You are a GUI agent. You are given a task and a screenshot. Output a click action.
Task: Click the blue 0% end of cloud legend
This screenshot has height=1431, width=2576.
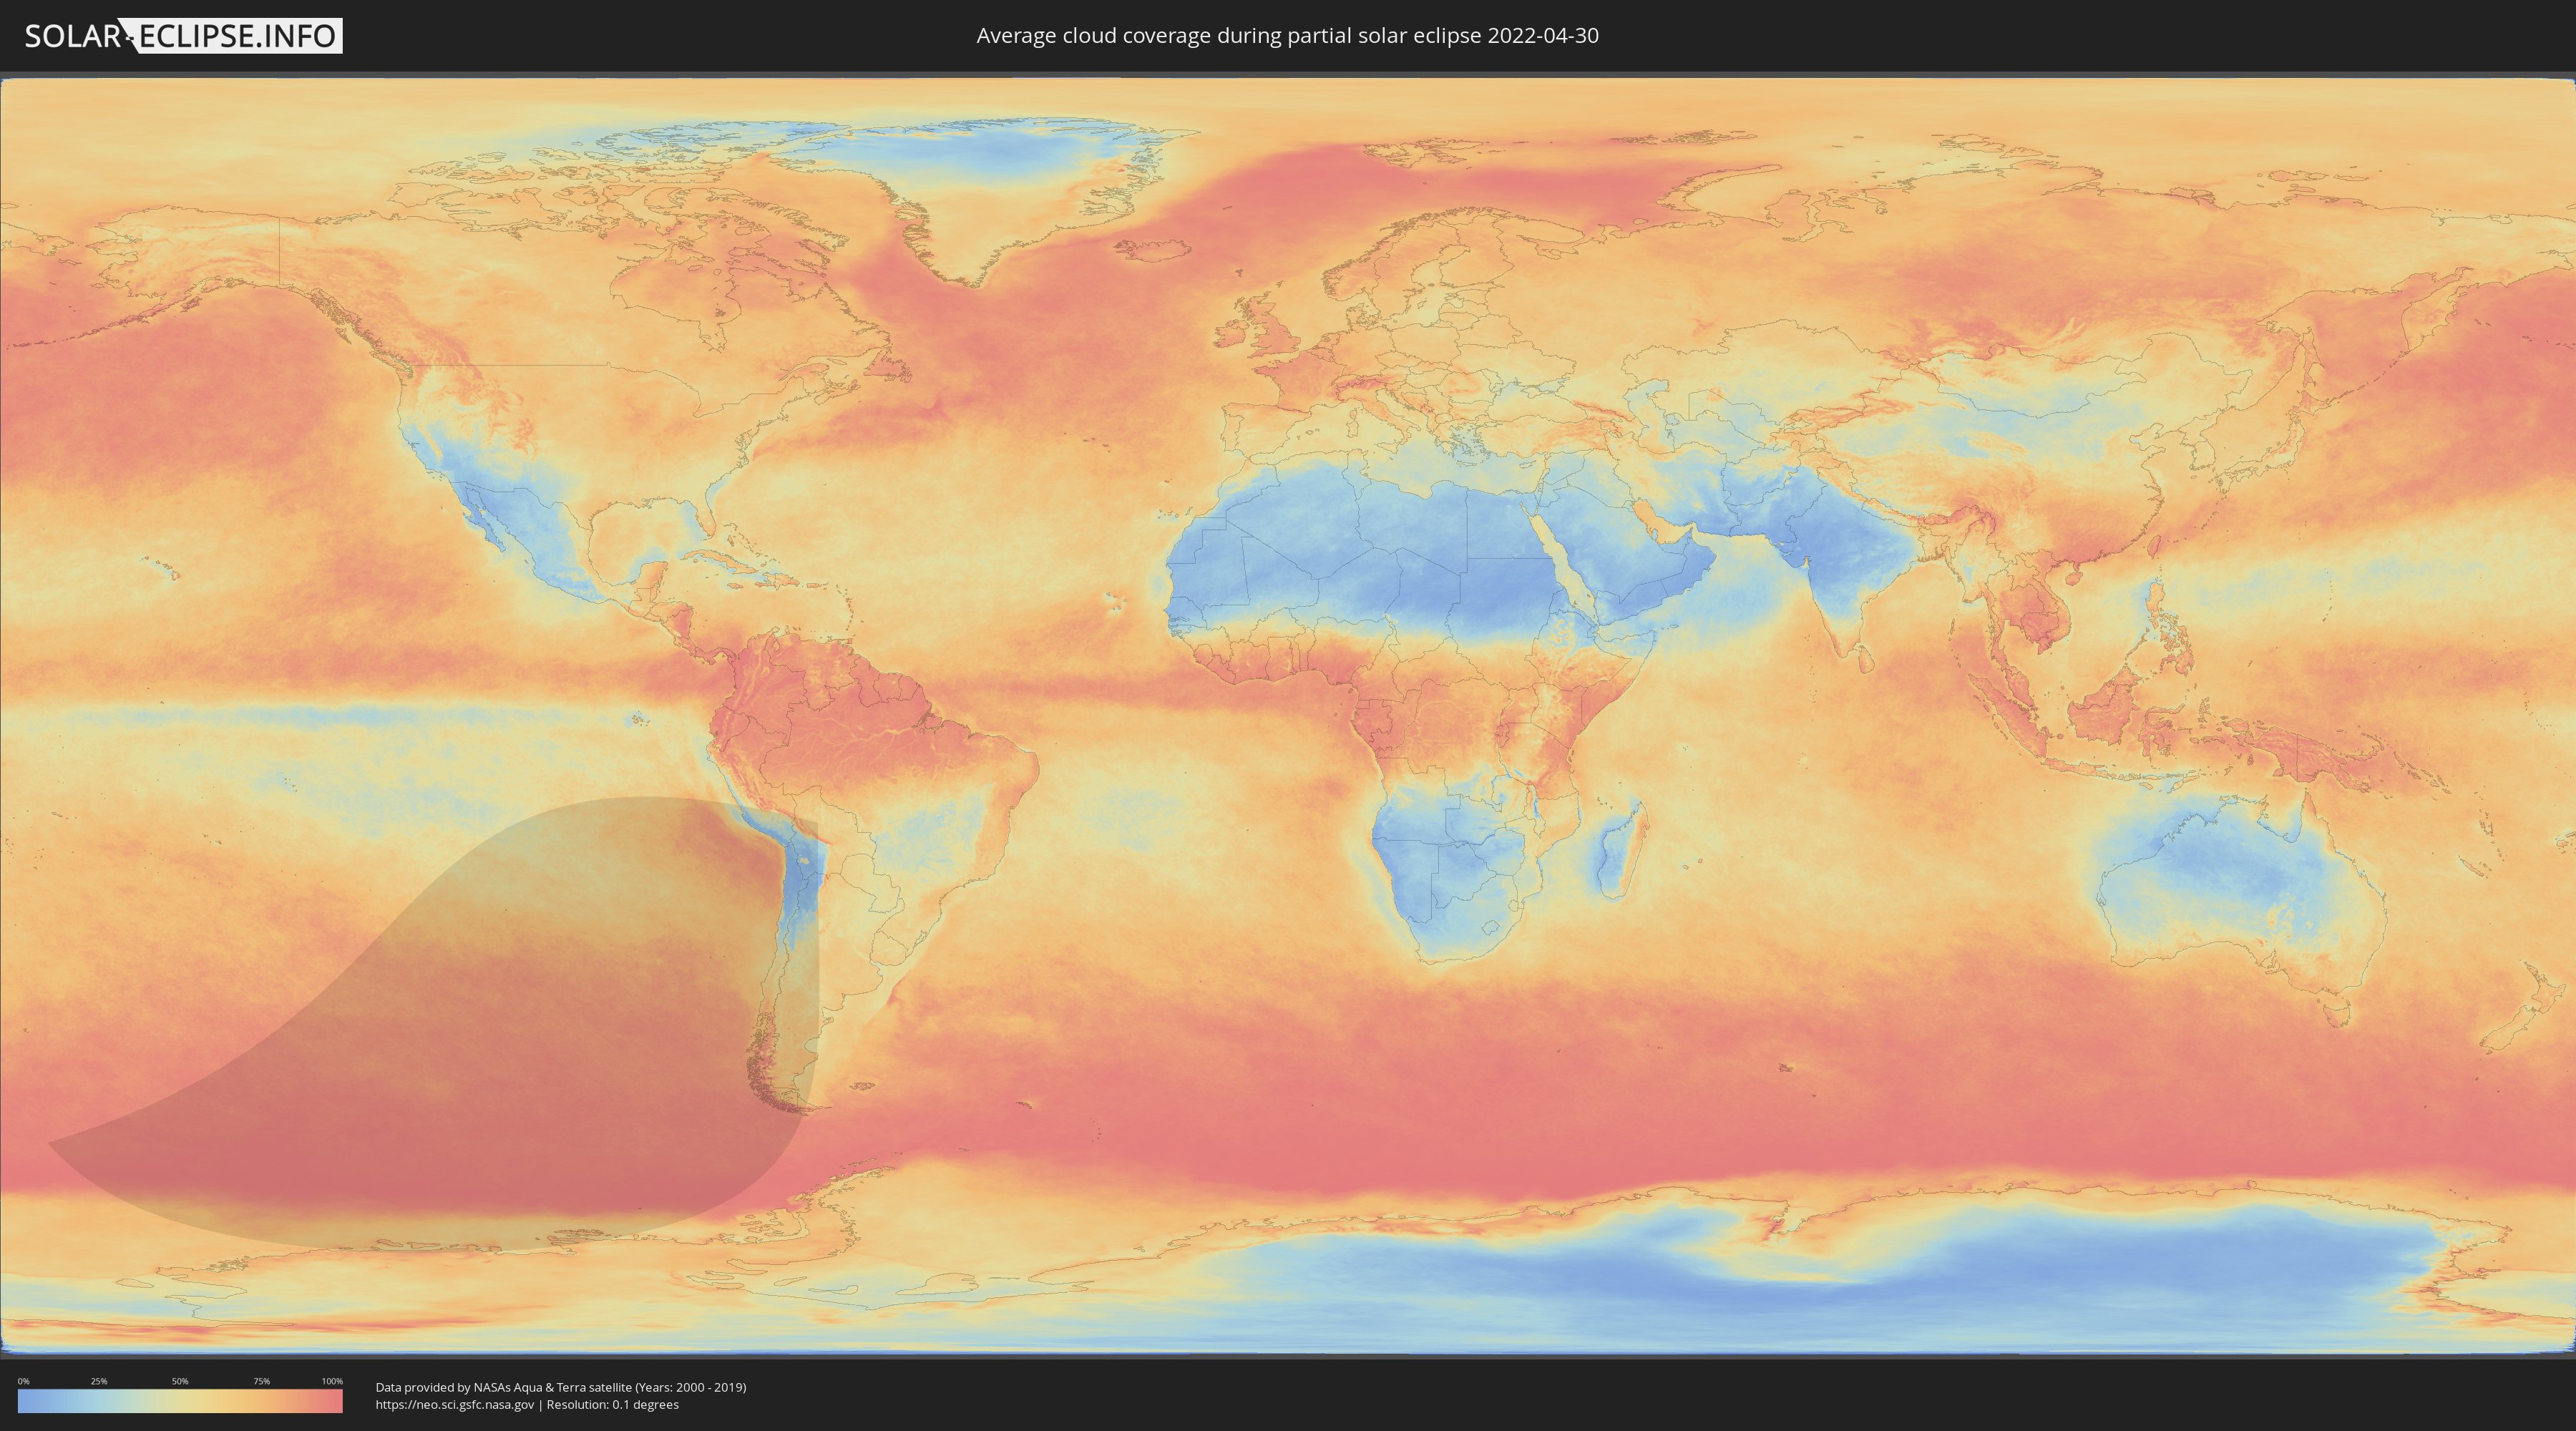(24, 1401)
